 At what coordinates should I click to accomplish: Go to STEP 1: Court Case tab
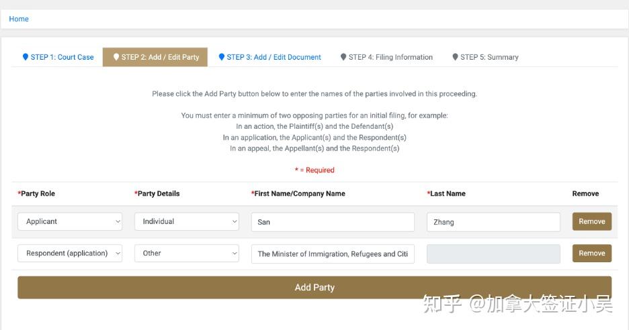(x=62, y=57)
